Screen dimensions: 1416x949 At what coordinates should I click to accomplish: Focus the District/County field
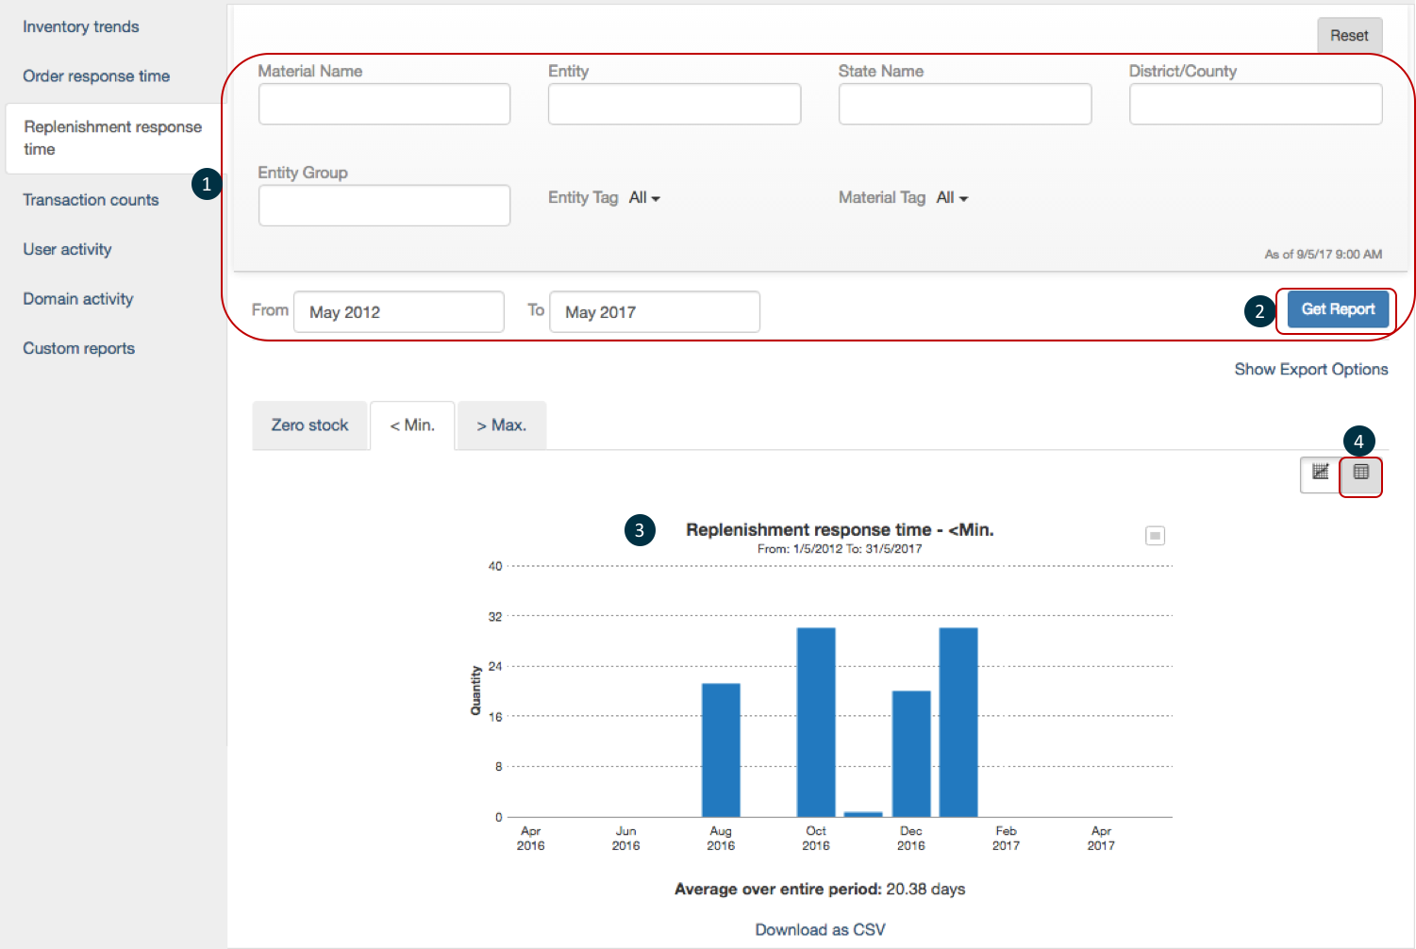pyautogui.click(x=1256, y=104)
